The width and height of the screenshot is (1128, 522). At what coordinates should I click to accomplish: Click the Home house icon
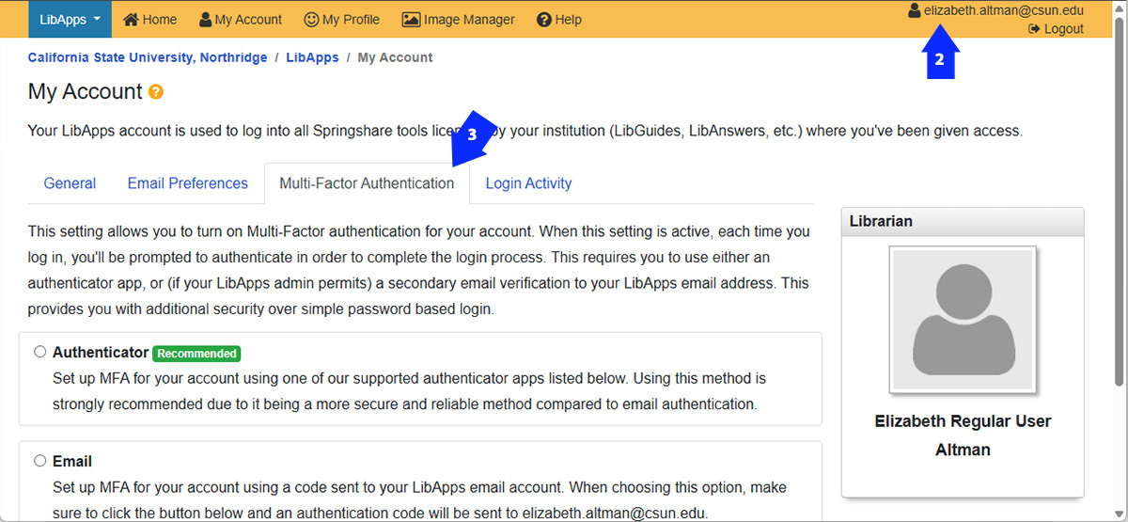coord(132,20)
